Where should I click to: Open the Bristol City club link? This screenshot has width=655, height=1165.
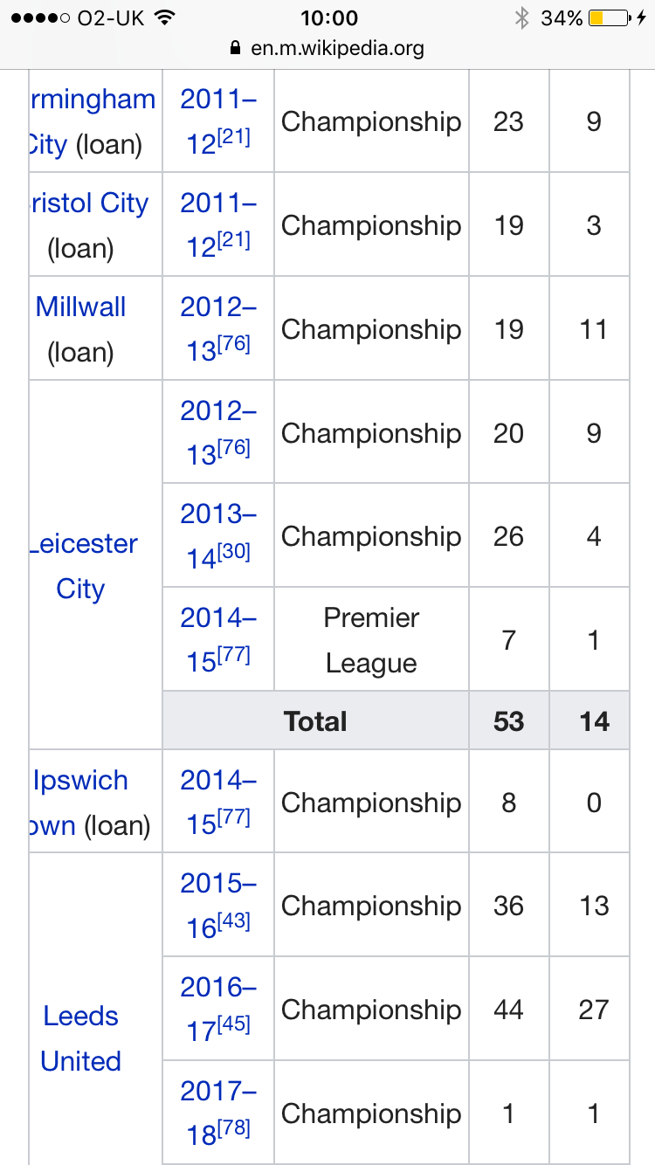tap(92, 203)
